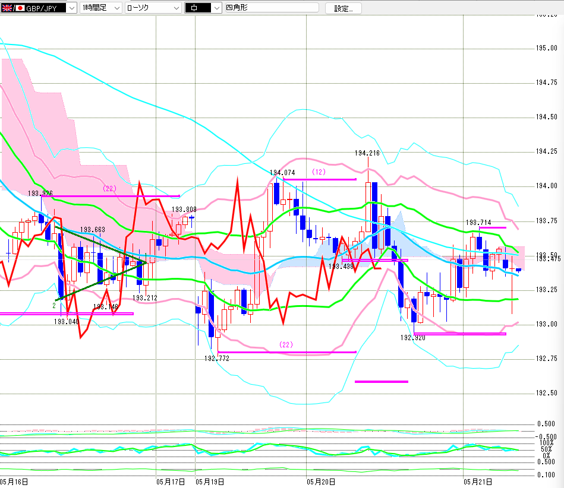Click the 193.663 price label
The height and width of the screenshot is (488, 564).
(93, 229)
